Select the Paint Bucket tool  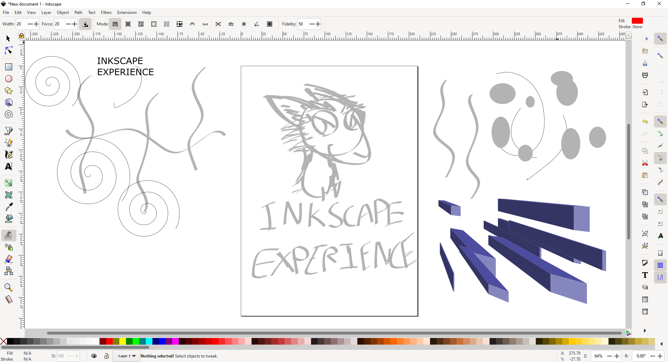coord(8,219)
